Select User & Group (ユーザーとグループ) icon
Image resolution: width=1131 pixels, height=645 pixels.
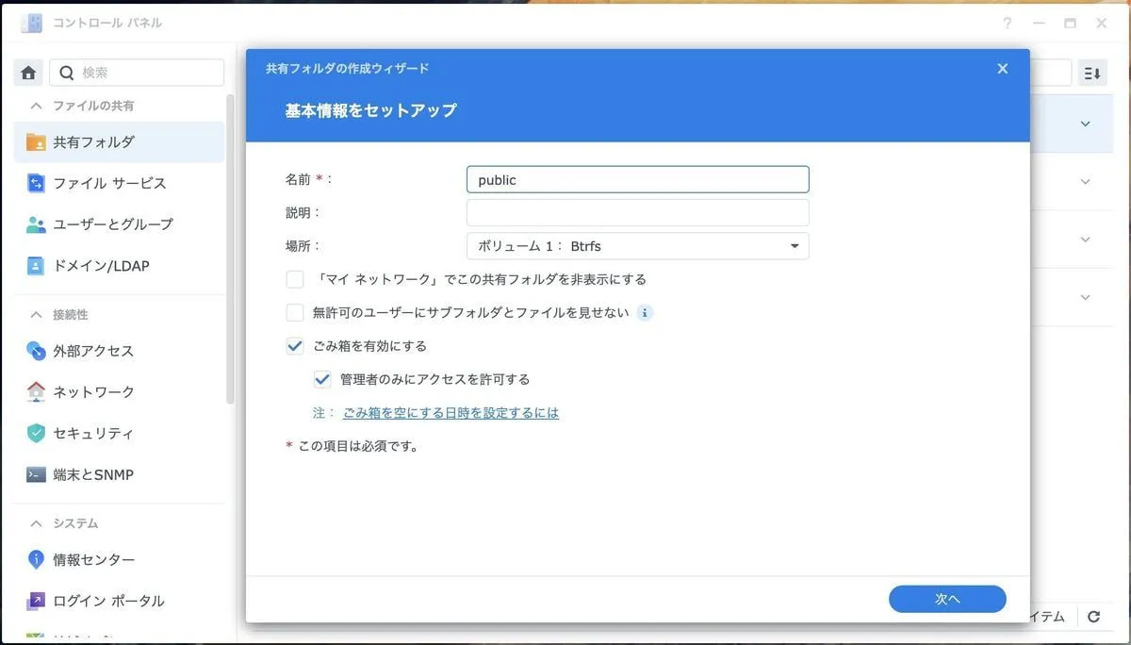click(36, 224)
